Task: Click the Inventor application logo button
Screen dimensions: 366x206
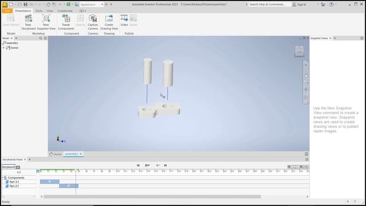Action: click(5, 4)
